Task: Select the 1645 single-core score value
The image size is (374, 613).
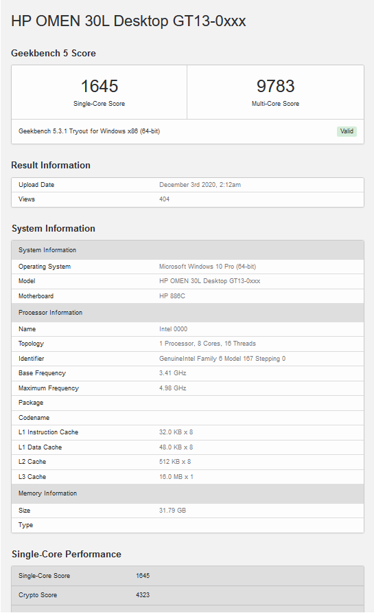Action: coord(99,87)
